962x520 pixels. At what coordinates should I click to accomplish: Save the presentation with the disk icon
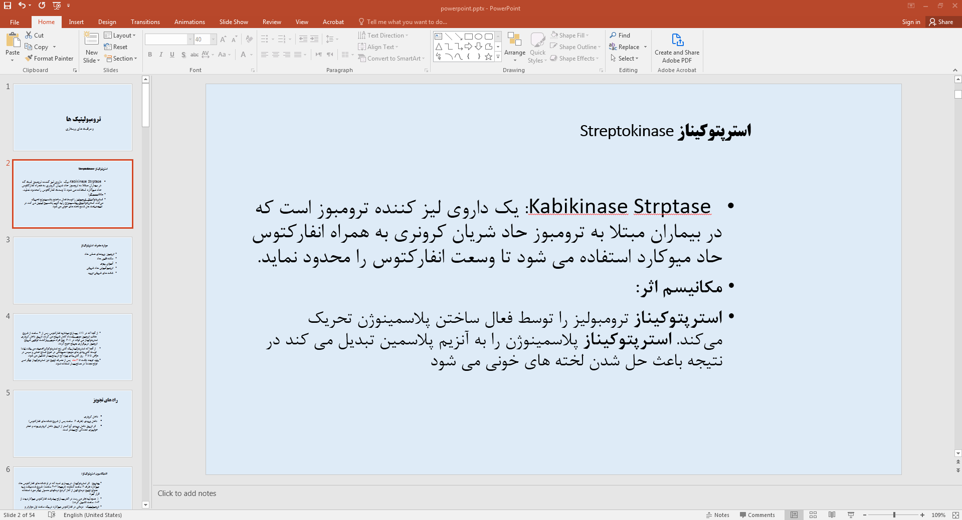coord(8,6)
